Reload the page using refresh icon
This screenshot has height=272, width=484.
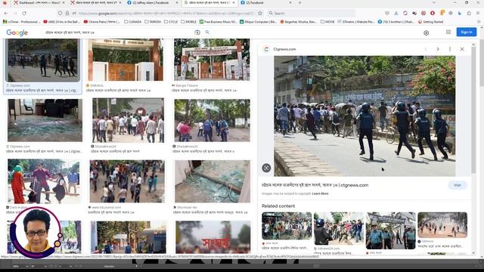(x=24, y=14)
